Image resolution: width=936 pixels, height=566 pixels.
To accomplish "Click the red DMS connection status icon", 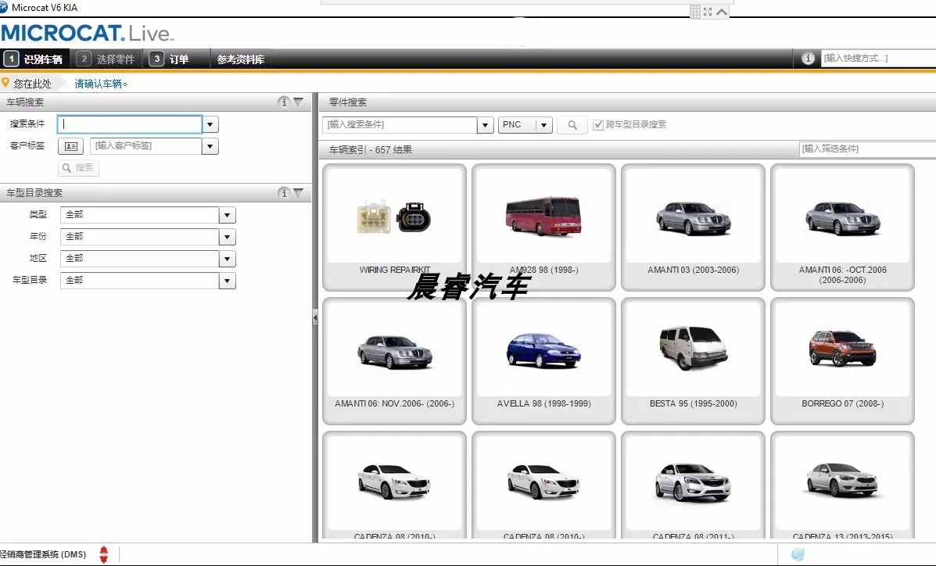I will [x=103, y=554].
